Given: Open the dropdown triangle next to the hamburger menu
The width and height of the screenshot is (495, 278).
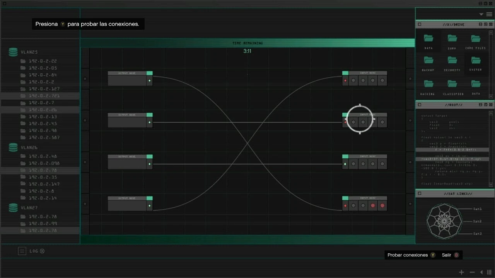Looking at the screenshot, I should point(481,14).
